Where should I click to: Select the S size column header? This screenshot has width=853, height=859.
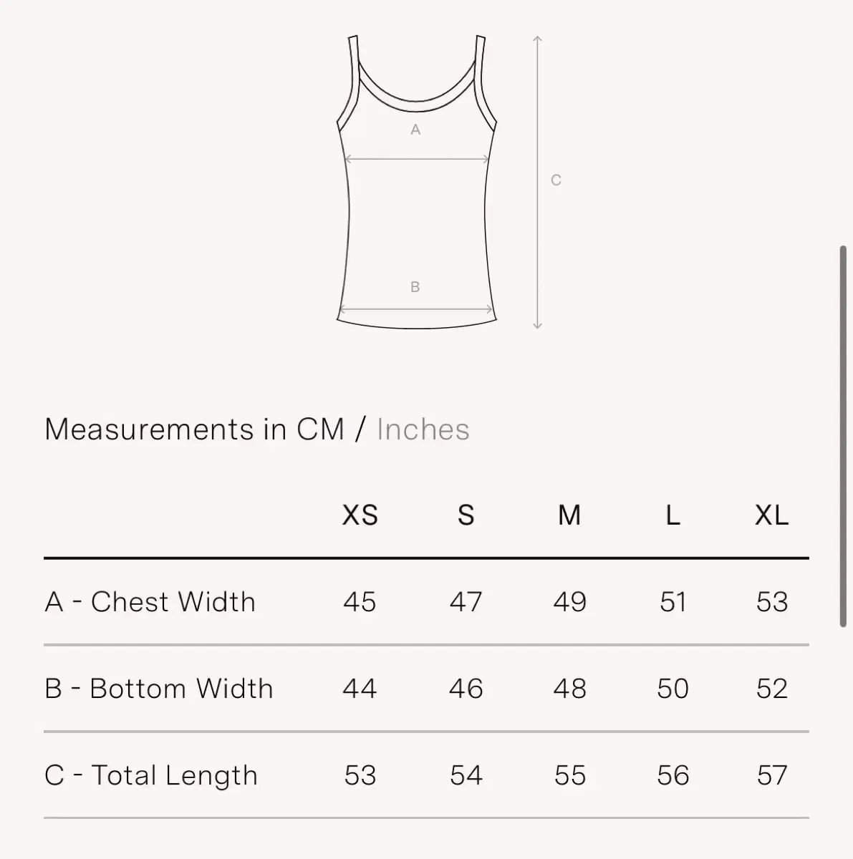pos(466,515)
